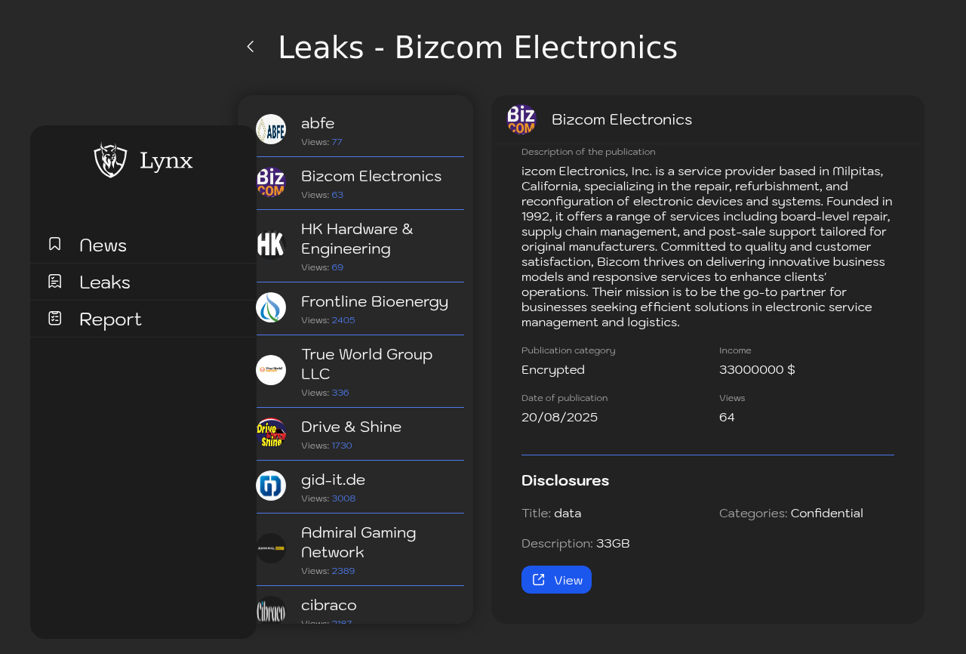Open the Report menu item
The height and width of the screenshot is (654, 966).
pyautogui.click(x=143, y=319)
